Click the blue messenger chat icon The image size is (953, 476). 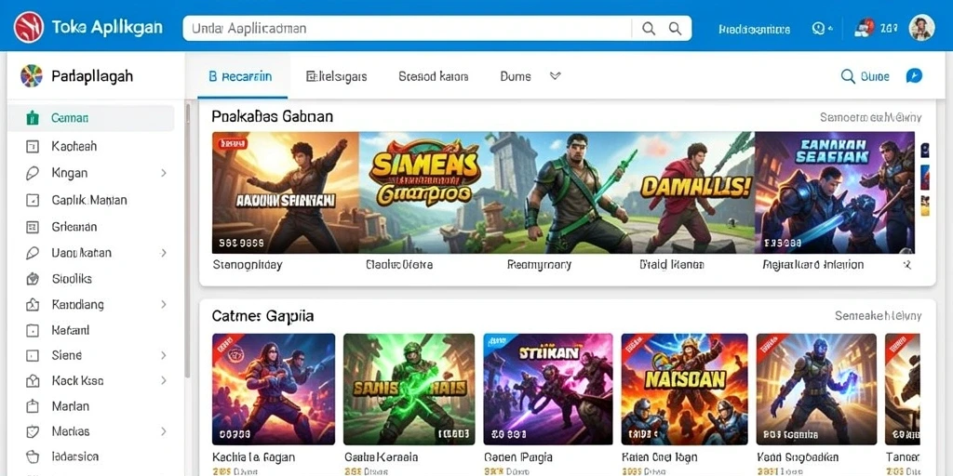(914, 76)
